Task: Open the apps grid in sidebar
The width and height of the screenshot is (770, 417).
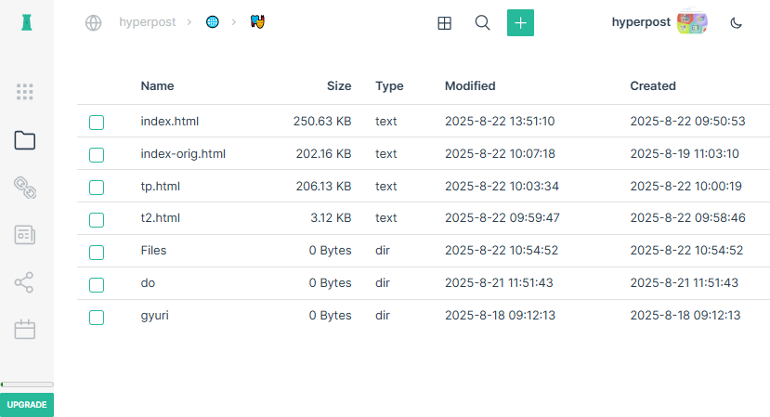Action: (24, 92)
